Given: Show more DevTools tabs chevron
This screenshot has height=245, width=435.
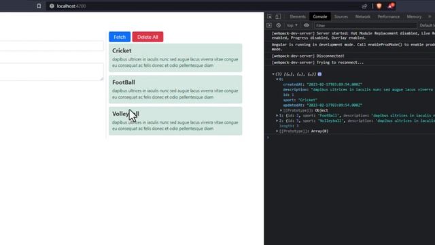Looking at the screenshot, I should [430, 16].
